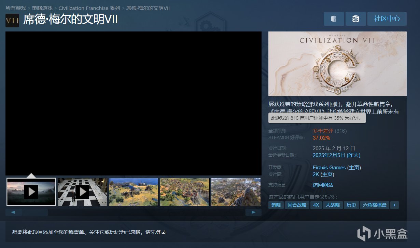The height and width of the screenshot is (248, 420).
Task: Play the first trailer thumbnail
Action: pos(31,192)
